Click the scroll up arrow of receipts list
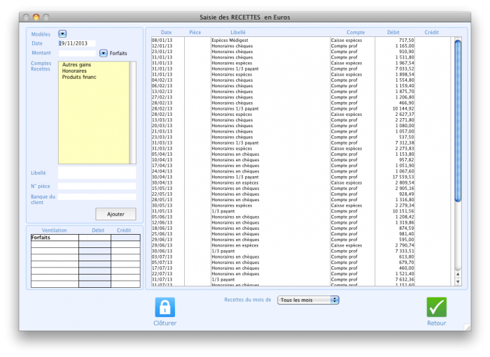Screen dimensions: 490x357 [458, 274]
